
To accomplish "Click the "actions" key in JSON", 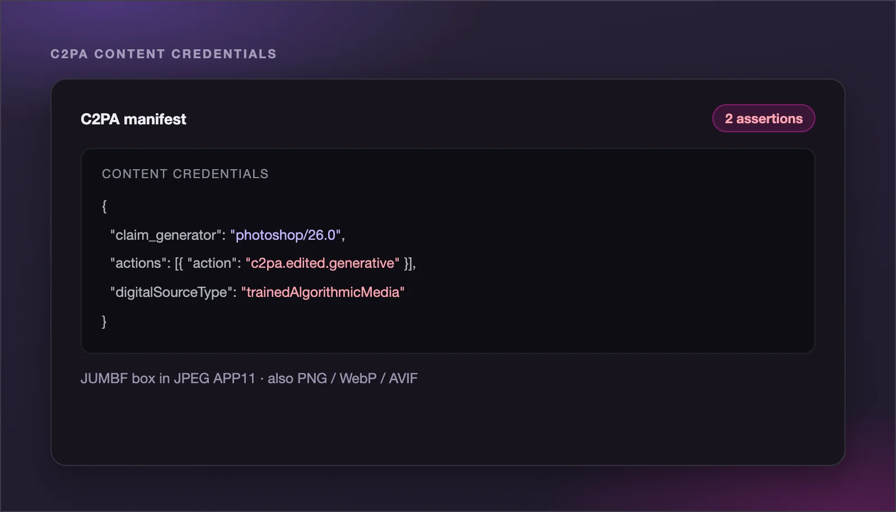I will (x=140, y=263).
